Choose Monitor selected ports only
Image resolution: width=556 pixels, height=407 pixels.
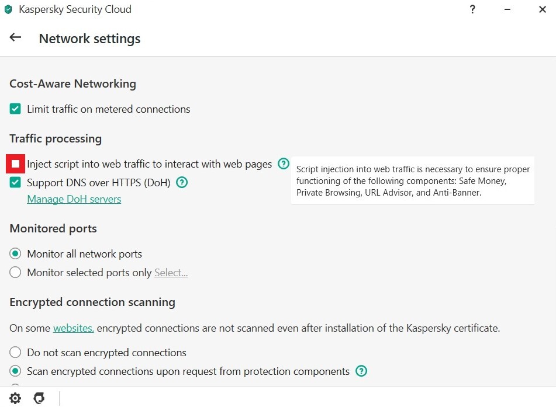[x=15, y=272]
